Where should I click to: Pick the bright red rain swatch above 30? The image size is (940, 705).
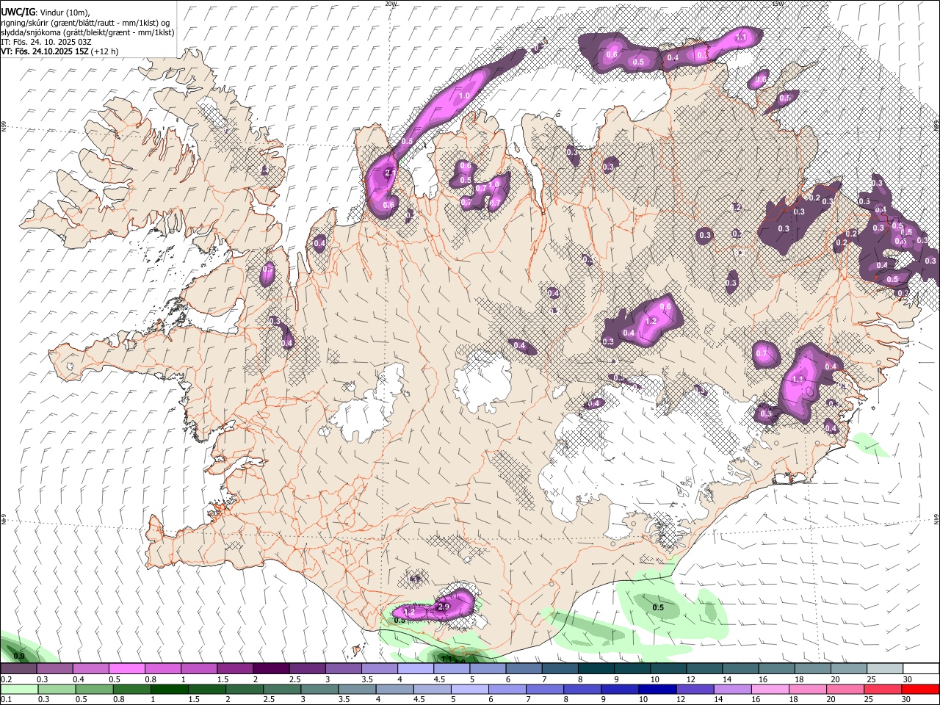coord(921,689)
